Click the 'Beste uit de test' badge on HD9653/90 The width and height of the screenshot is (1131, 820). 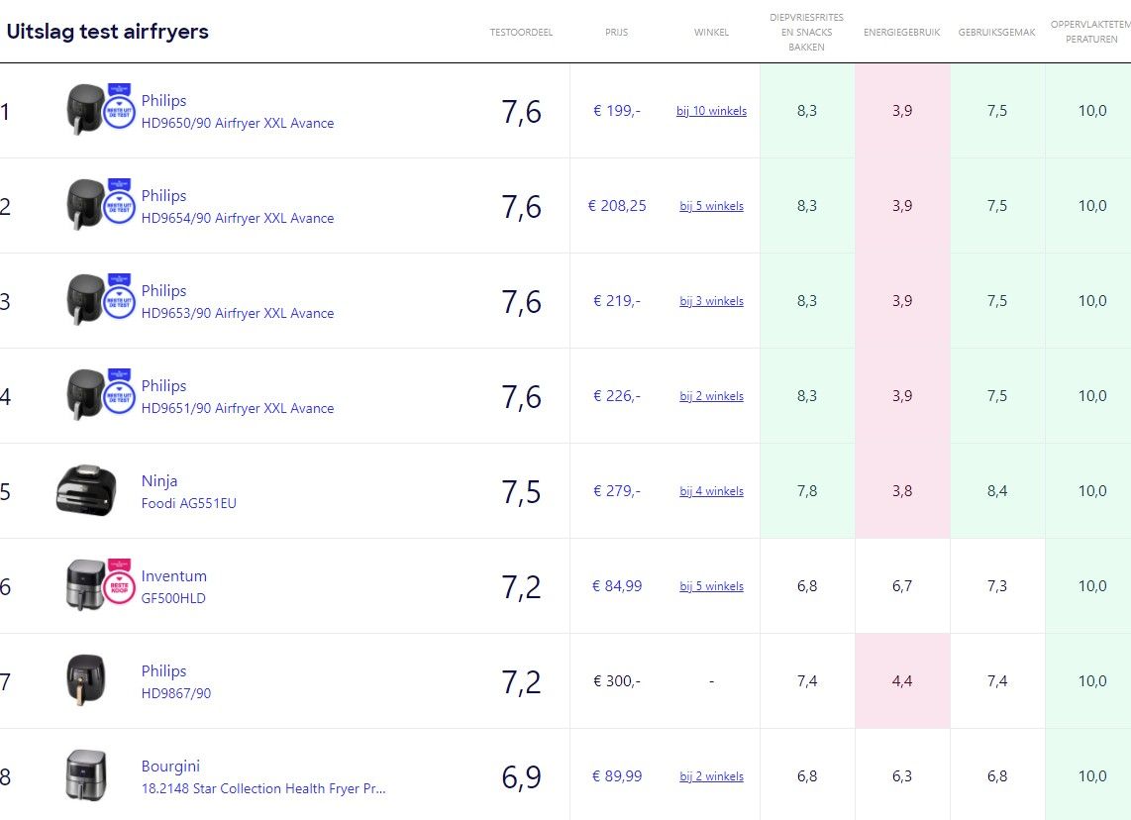pos(119,298)
